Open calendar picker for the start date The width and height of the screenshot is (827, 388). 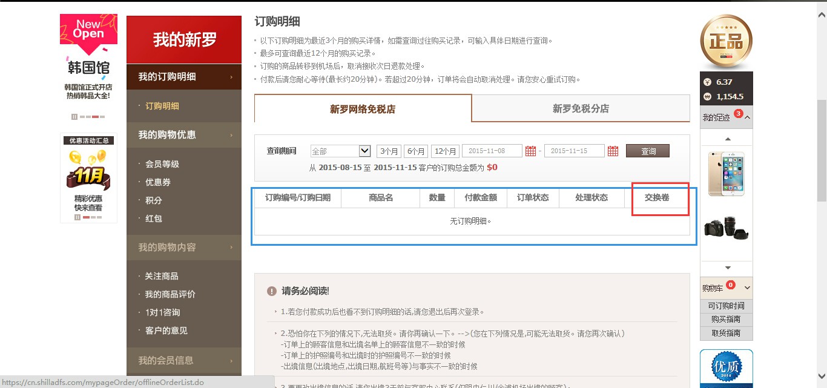pyautogui.click(x=531, y=151)
